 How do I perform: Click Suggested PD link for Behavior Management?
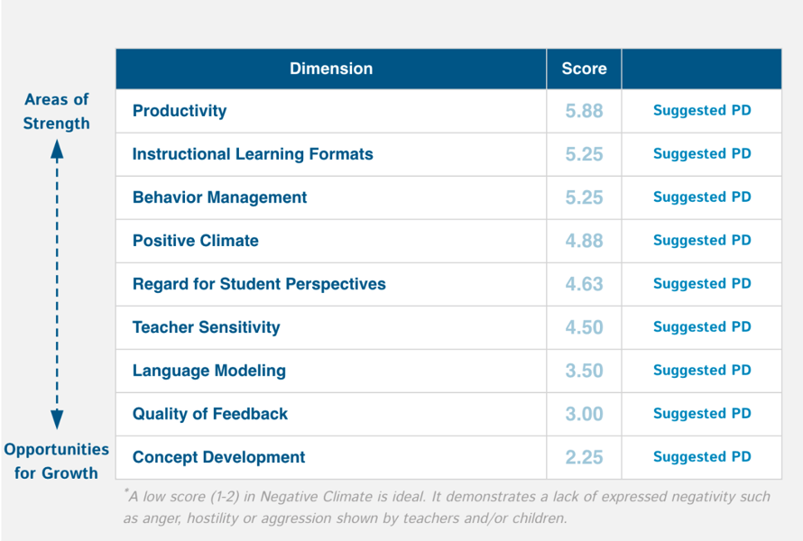pyautogui.click(x=702, y=197)
